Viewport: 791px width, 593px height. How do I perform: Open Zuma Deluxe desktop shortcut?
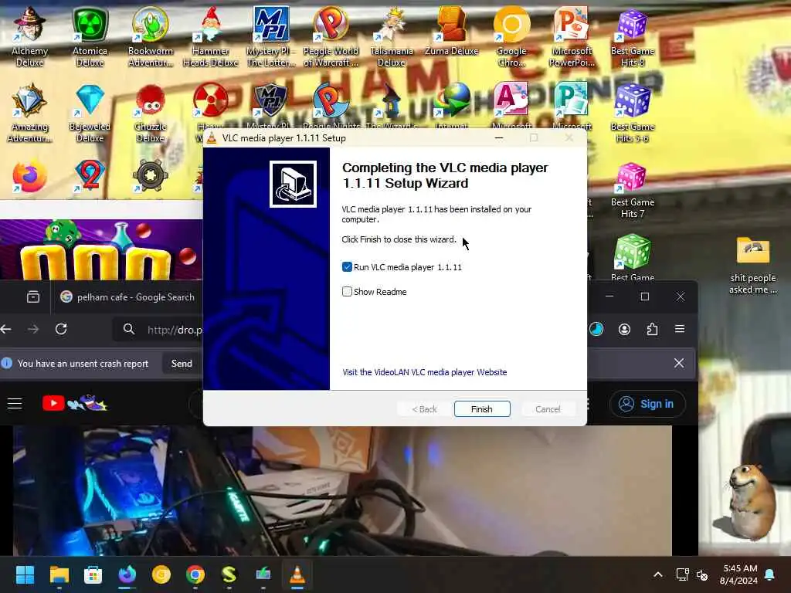click(x=451, y=31)
